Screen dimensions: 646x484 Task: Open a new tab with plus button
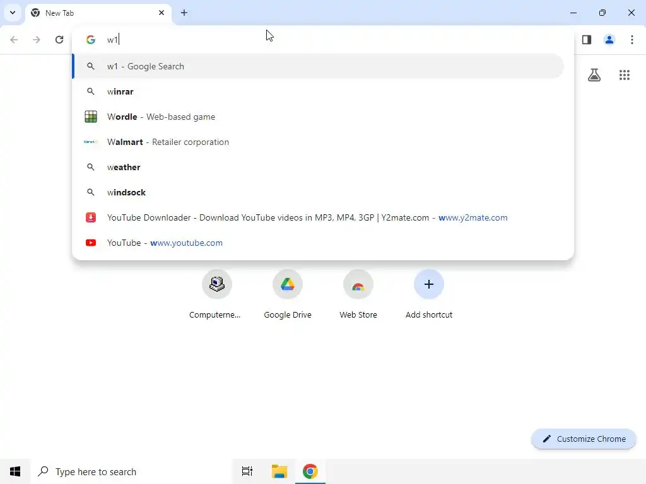point(184,13)
